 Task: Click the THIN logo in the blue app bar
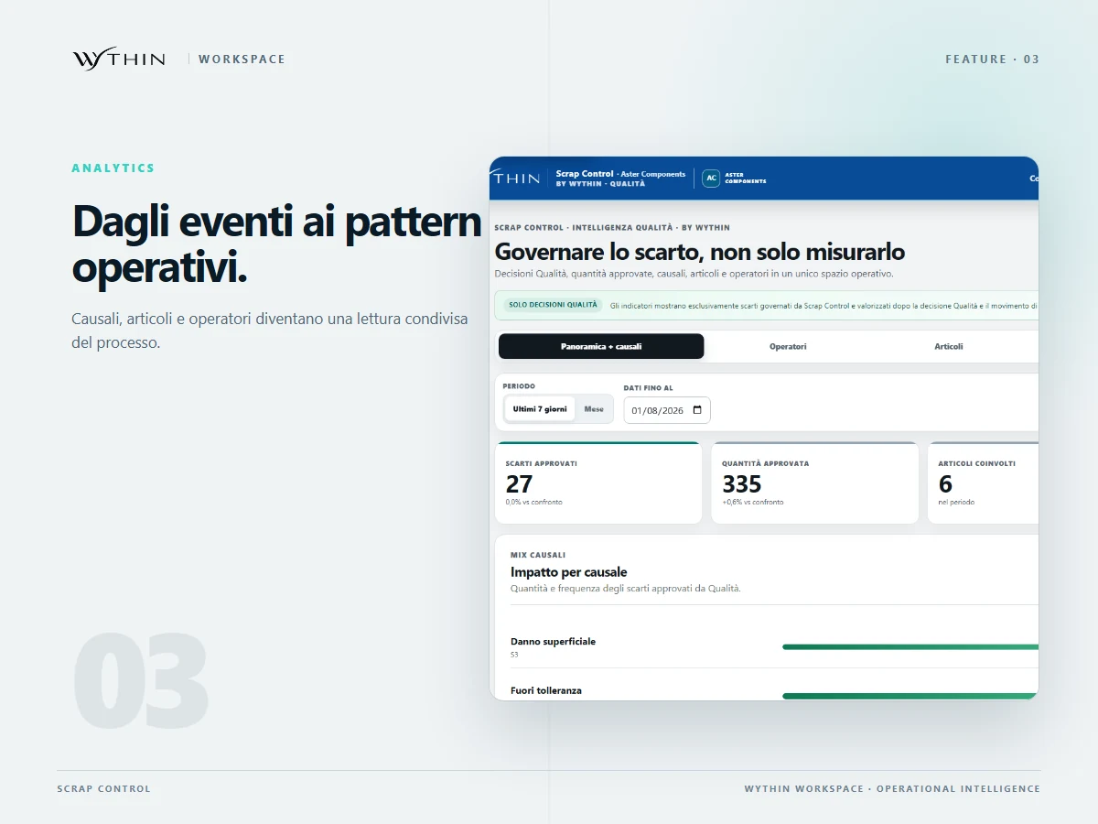(x=517, y=178)
